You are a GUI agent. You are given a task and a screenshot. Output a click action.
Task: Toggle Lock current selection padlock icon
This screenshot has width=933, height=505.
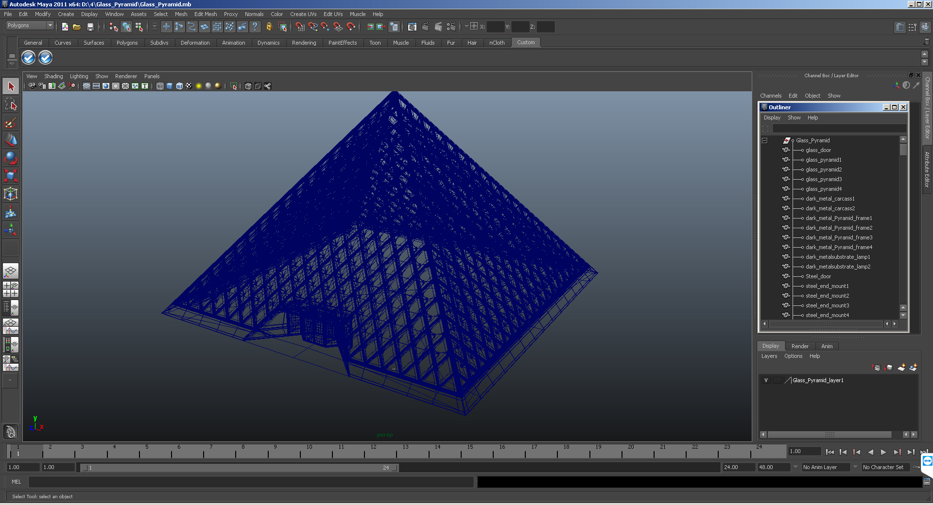pyautogui.click(x=269, y=27)
